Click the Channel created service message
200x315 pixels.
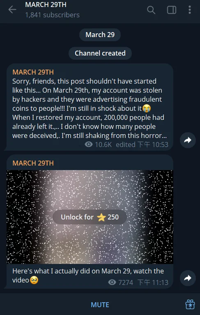click(x=100, y=53)
